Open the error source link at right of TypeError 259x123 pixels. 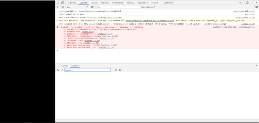(233, 27)
